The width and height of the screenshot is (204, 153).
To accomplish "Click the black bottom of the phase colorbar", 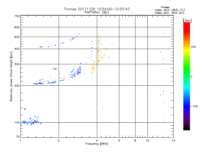I will (187, 128).
